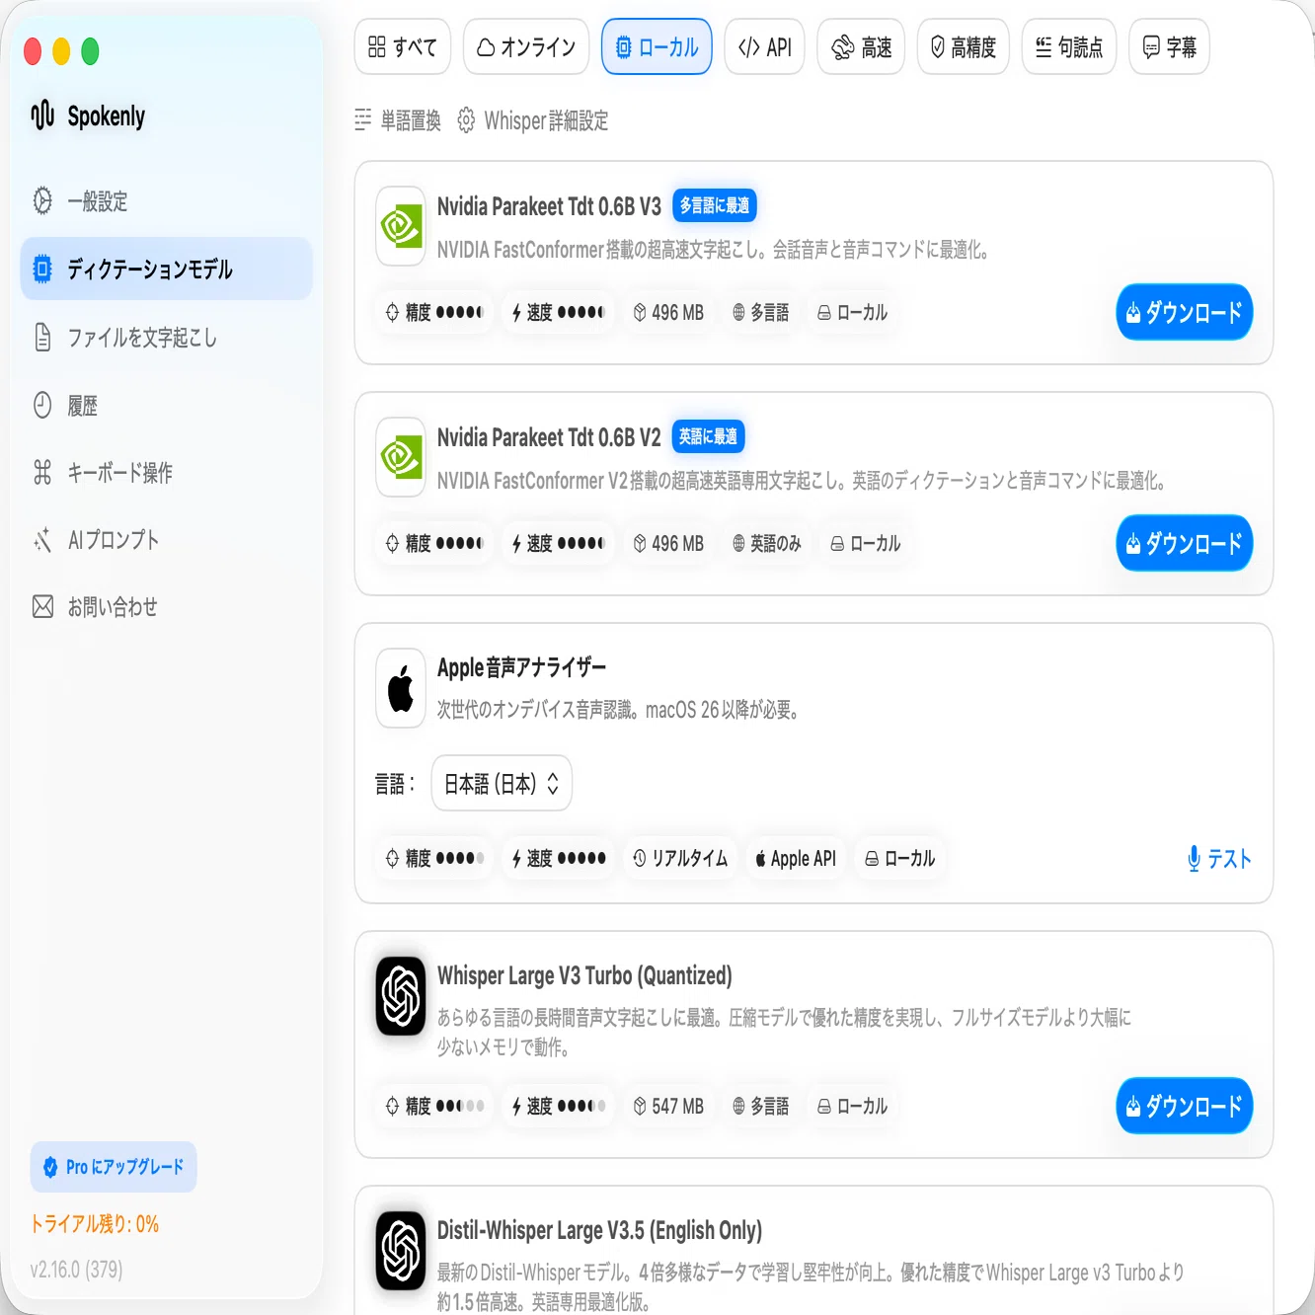Open the 言語 dropdown showing 日本語 (日本)
This screenshot has width=1315, height=1315.
click(x=502, y=783)
